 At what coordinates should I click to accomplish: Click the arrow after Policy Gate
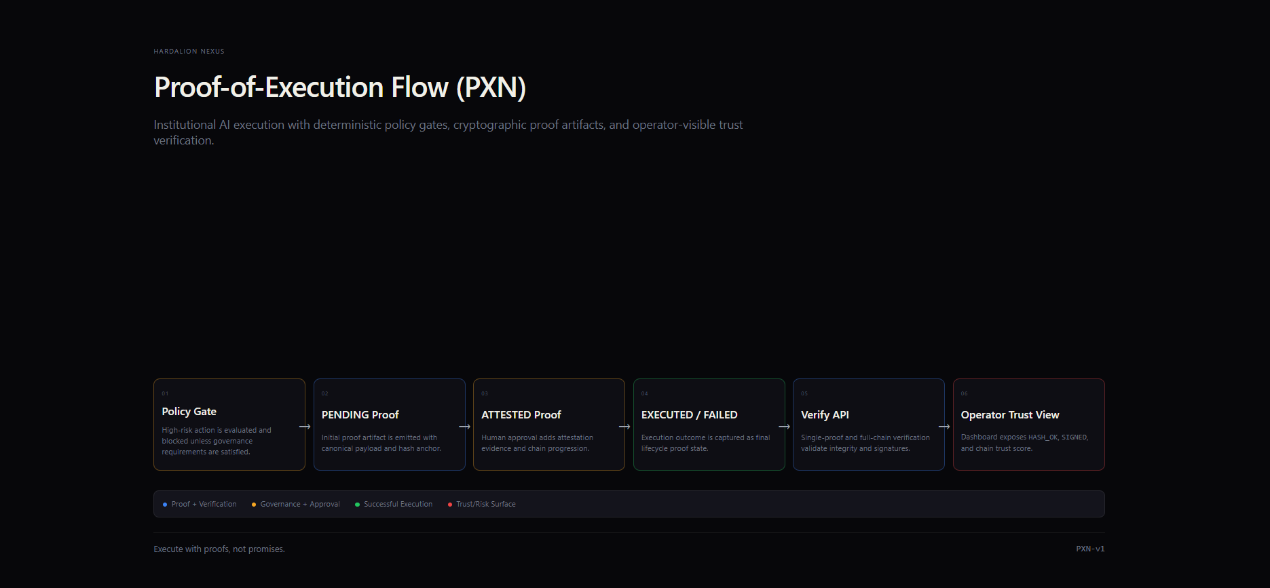[305, 427]
